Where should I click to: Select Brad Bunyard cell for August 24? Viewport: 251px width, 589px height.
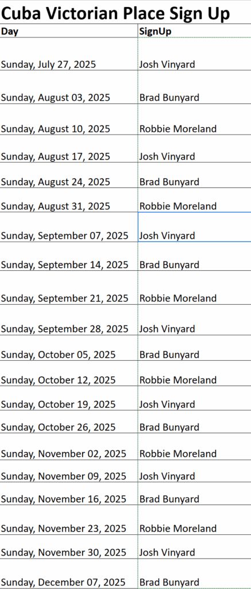coord(194,175)
